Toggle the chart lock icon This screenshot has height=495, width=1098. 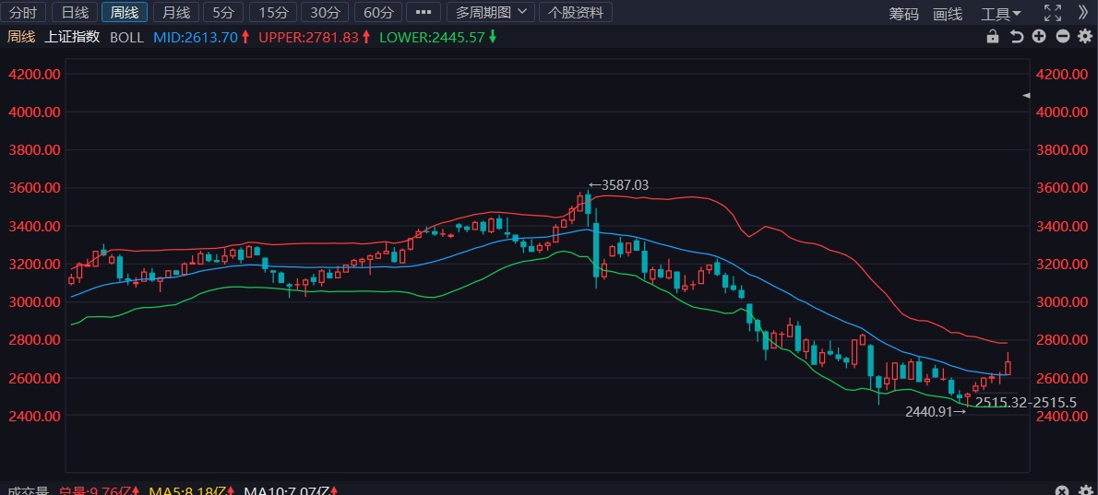coord(992,37)
